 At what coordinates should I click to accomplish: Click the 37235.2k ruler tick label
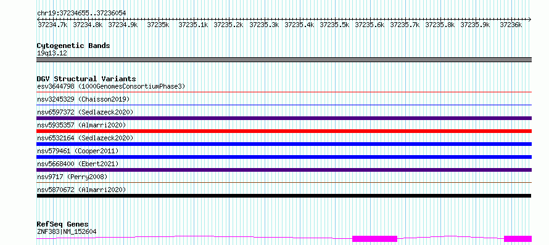point(228,25)
